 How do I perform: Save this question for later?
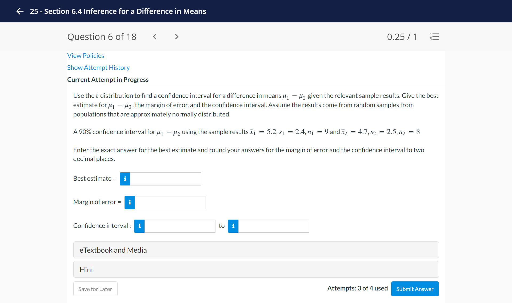[x=95, y=289]
